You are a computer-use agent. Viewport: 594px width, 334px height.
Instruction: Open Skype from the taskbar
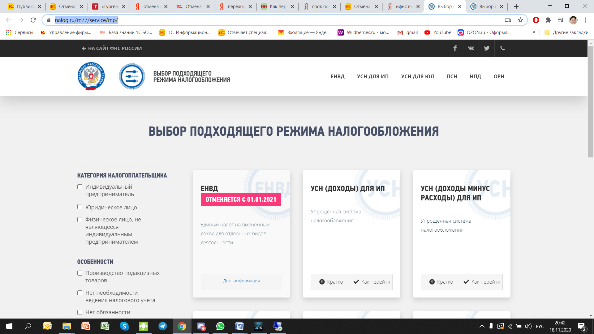(124, 326)
